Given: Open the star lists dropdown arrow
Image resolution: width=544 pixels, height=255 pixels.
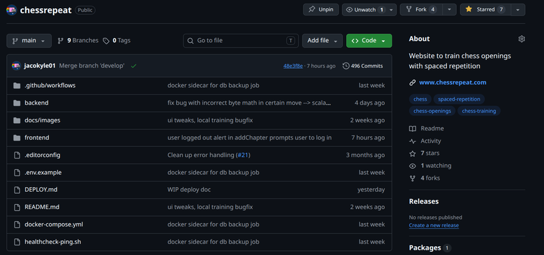Looking at the screenshot, I should [x=517, y=10].
